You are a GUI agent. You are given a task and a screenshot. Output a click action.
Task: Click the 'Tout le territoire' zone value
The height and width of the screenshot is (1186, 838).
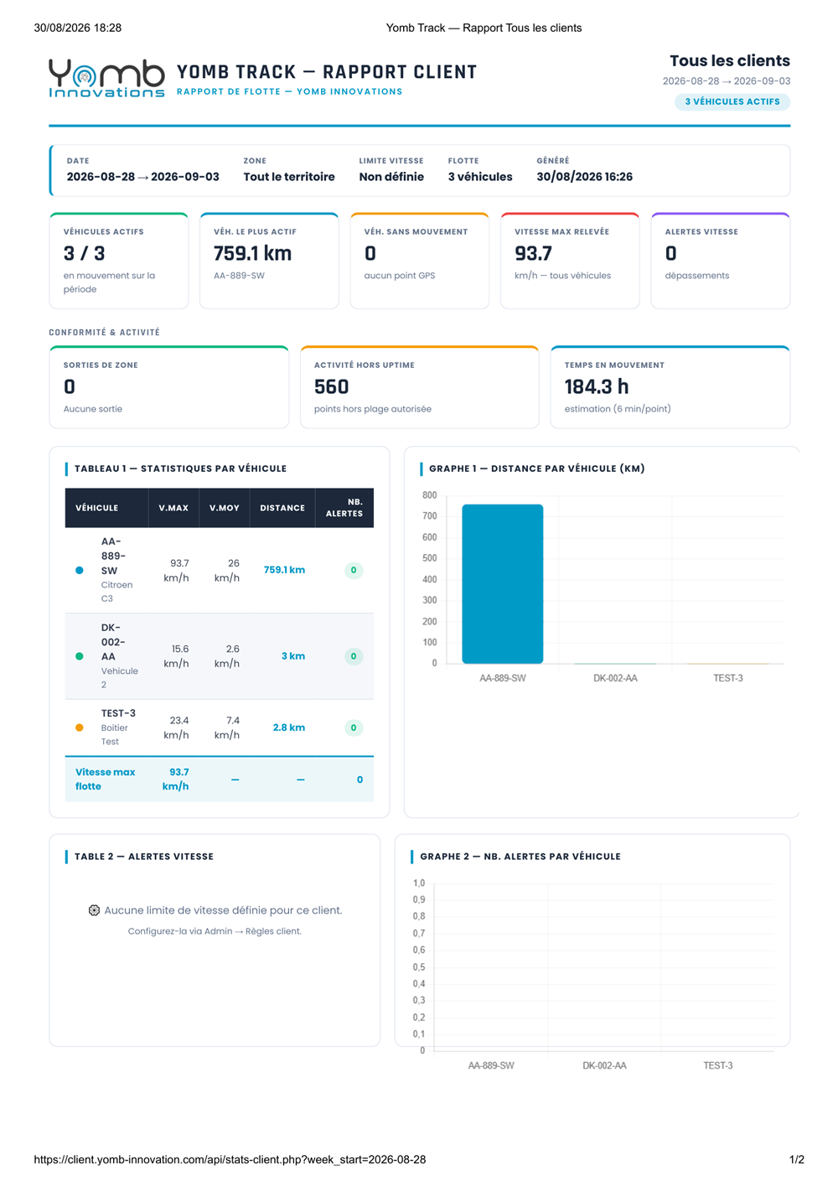289,177
